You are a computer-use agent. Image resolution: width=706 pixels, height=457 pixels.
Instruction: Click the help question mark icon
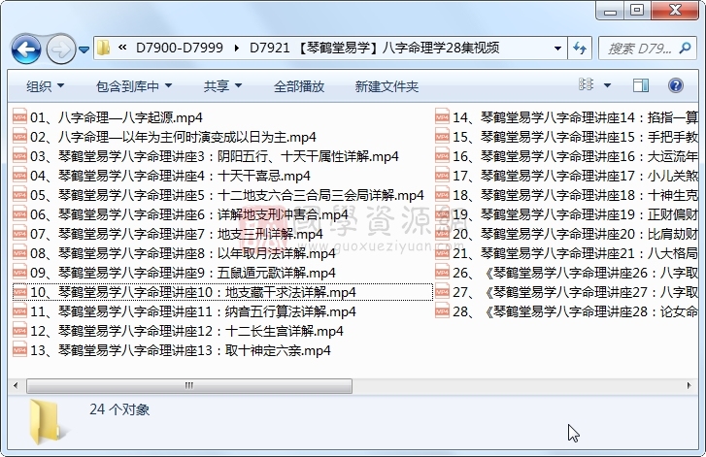(x=676, y=86)
